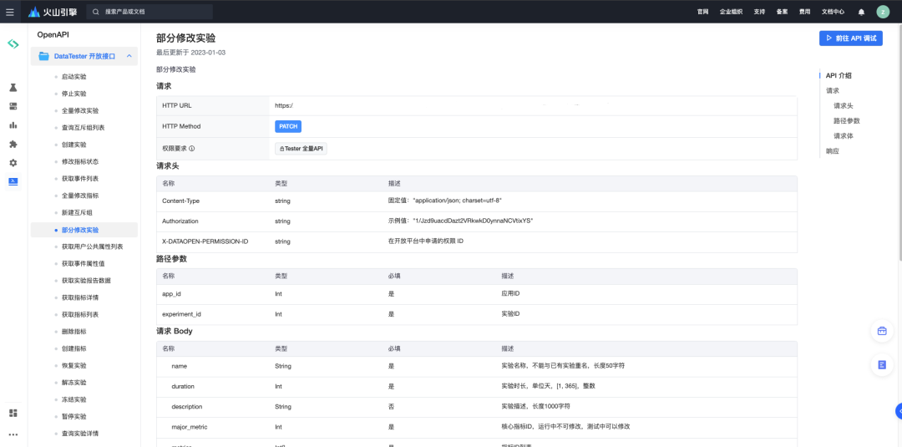Image resolution: width=902 pixels, height=447 pixels.
Task: Click 文档中心 in the top navigation
Action: pos(833,12)
